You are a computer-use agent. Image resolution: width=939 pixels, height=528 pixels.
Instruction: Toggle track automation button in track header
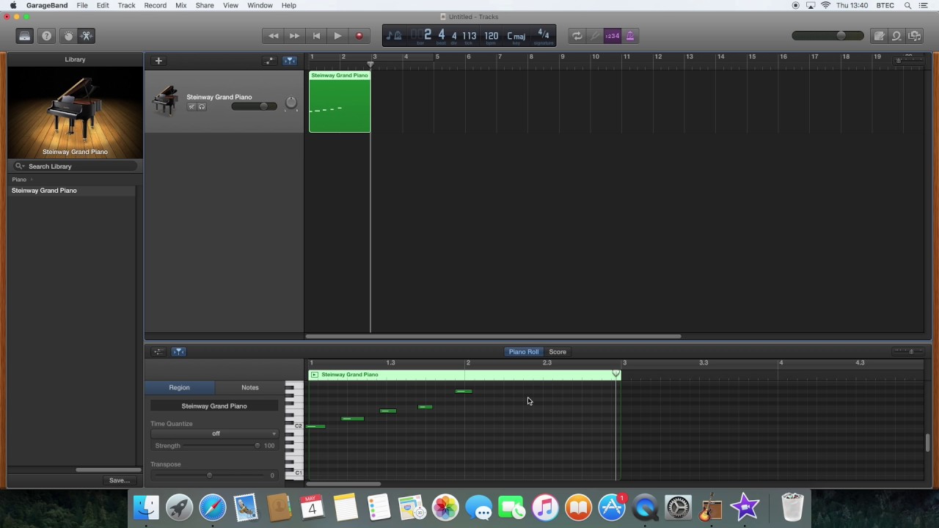point(270,61)
